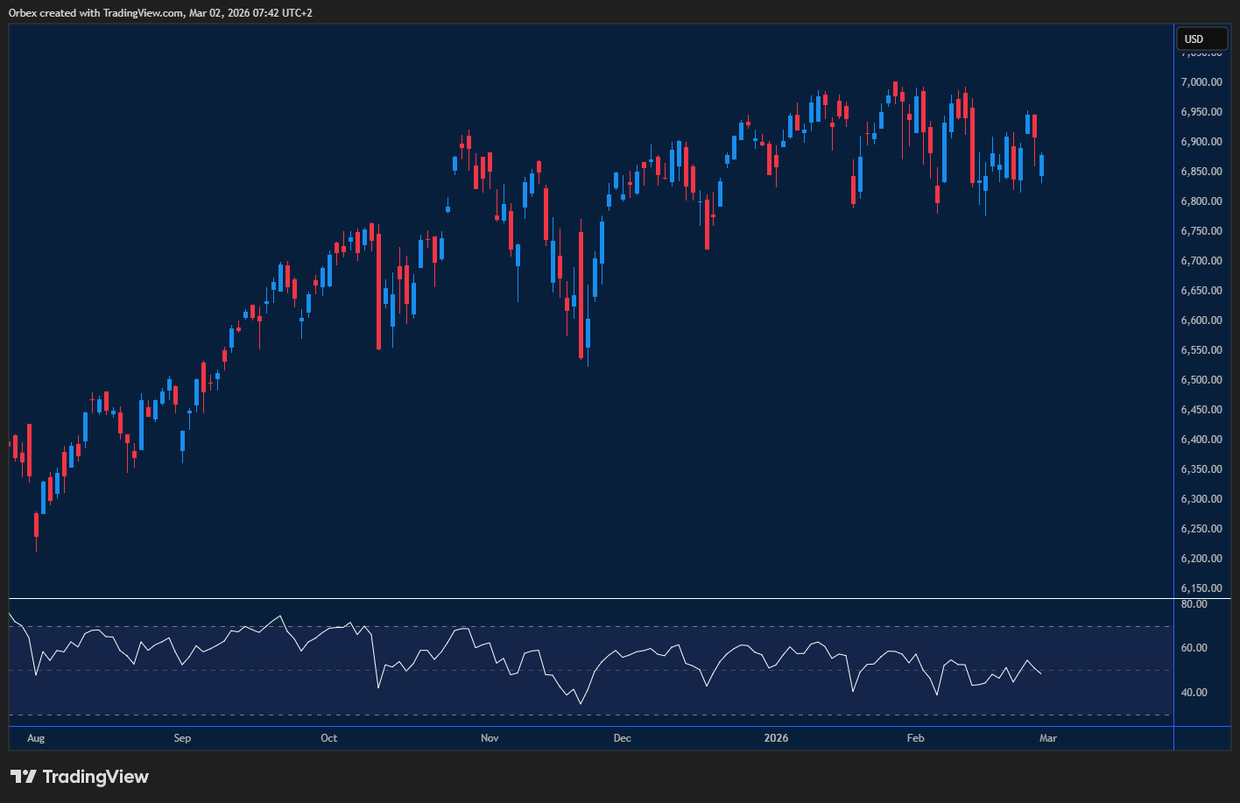Click the Mar label on the time axis
The width and height of the screenshot is (1240, 803).
click(1048, 738)
